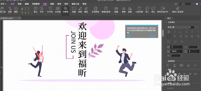
Task: Open the 绘图 drawing shapes tool
Action: (74, 10)
